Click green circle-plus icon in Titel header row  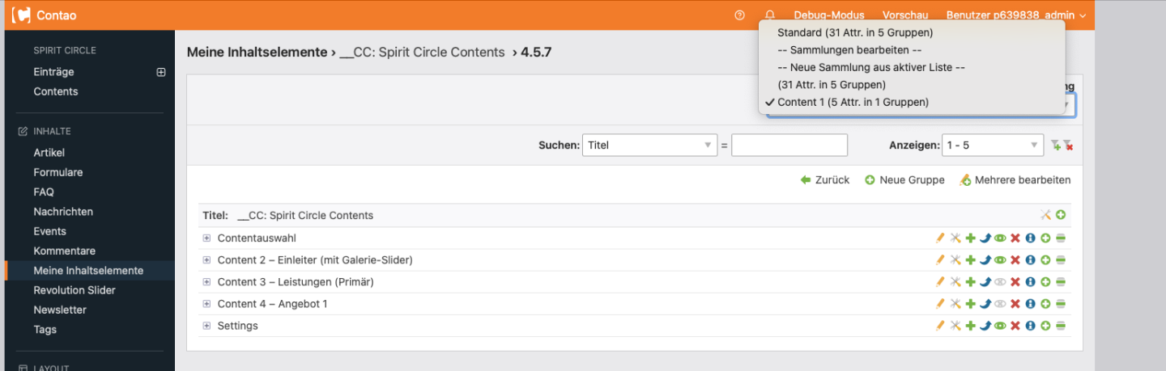[1061, 215]
